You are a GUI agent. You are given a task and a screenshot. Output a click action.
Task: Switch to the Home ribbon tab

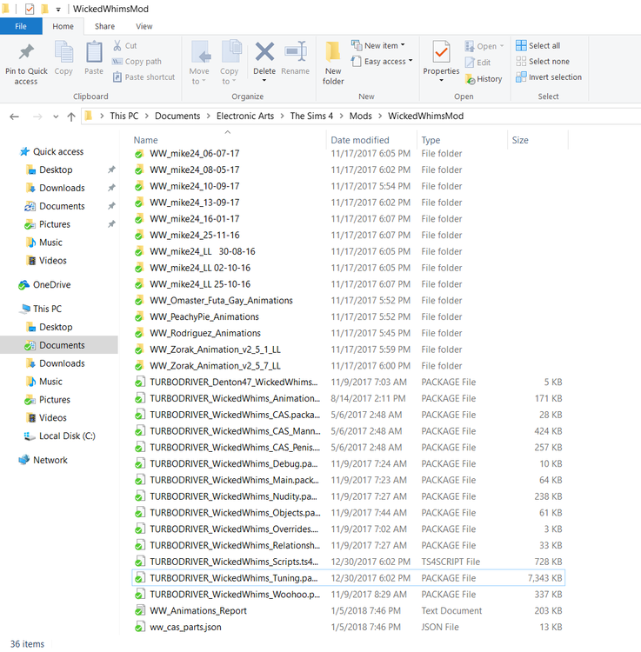pos(63,26)
